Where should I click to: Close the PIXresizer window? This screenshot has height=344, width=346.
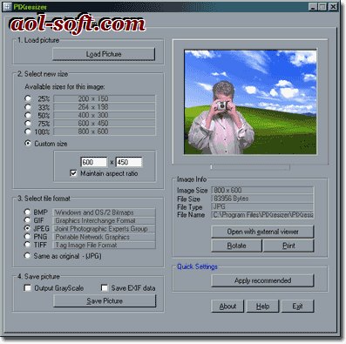[x=334, y=7]
